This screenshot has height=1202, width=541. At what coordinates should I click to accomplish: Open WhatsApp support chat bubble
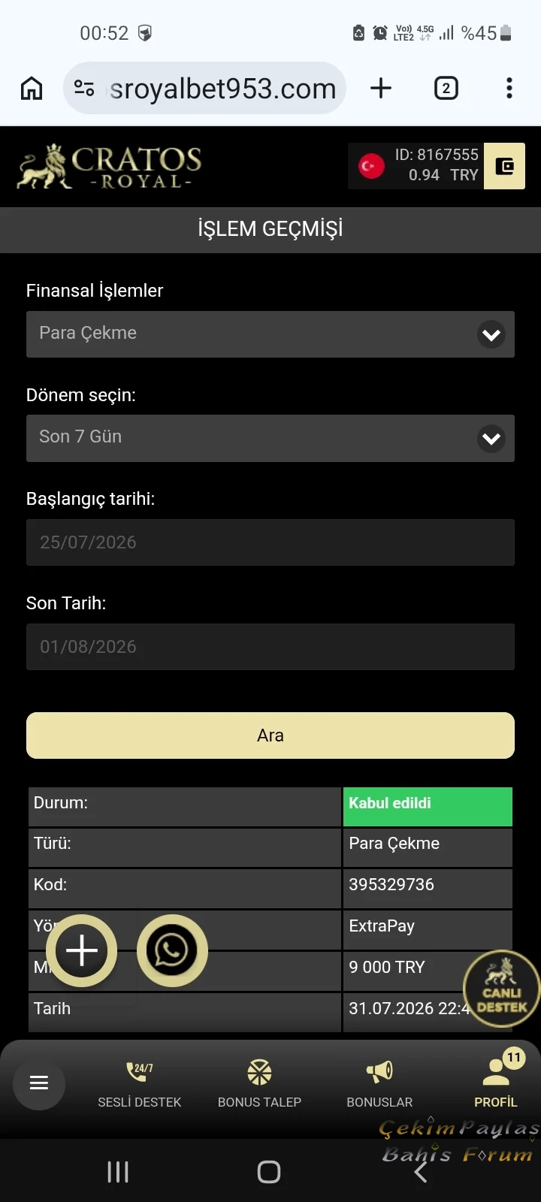172,950
